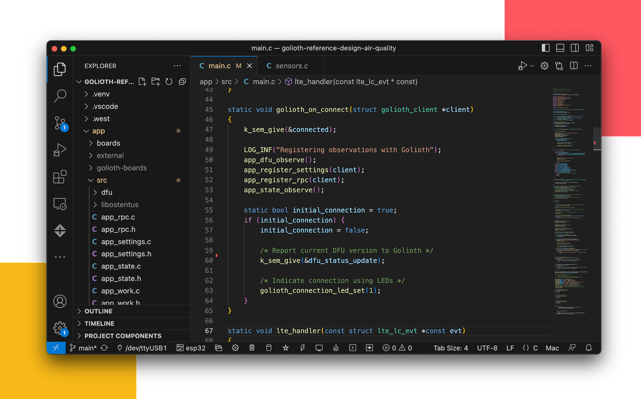Open the Extensions view
The image size is (641, 399).
[x=60, y=177]
